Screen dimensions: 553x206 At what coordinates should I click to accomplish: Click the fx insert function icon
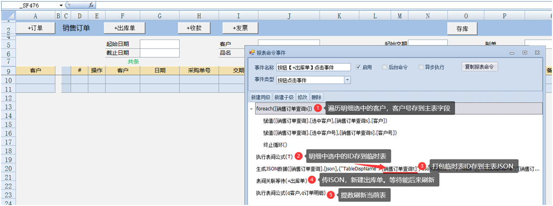pos(91,5)
